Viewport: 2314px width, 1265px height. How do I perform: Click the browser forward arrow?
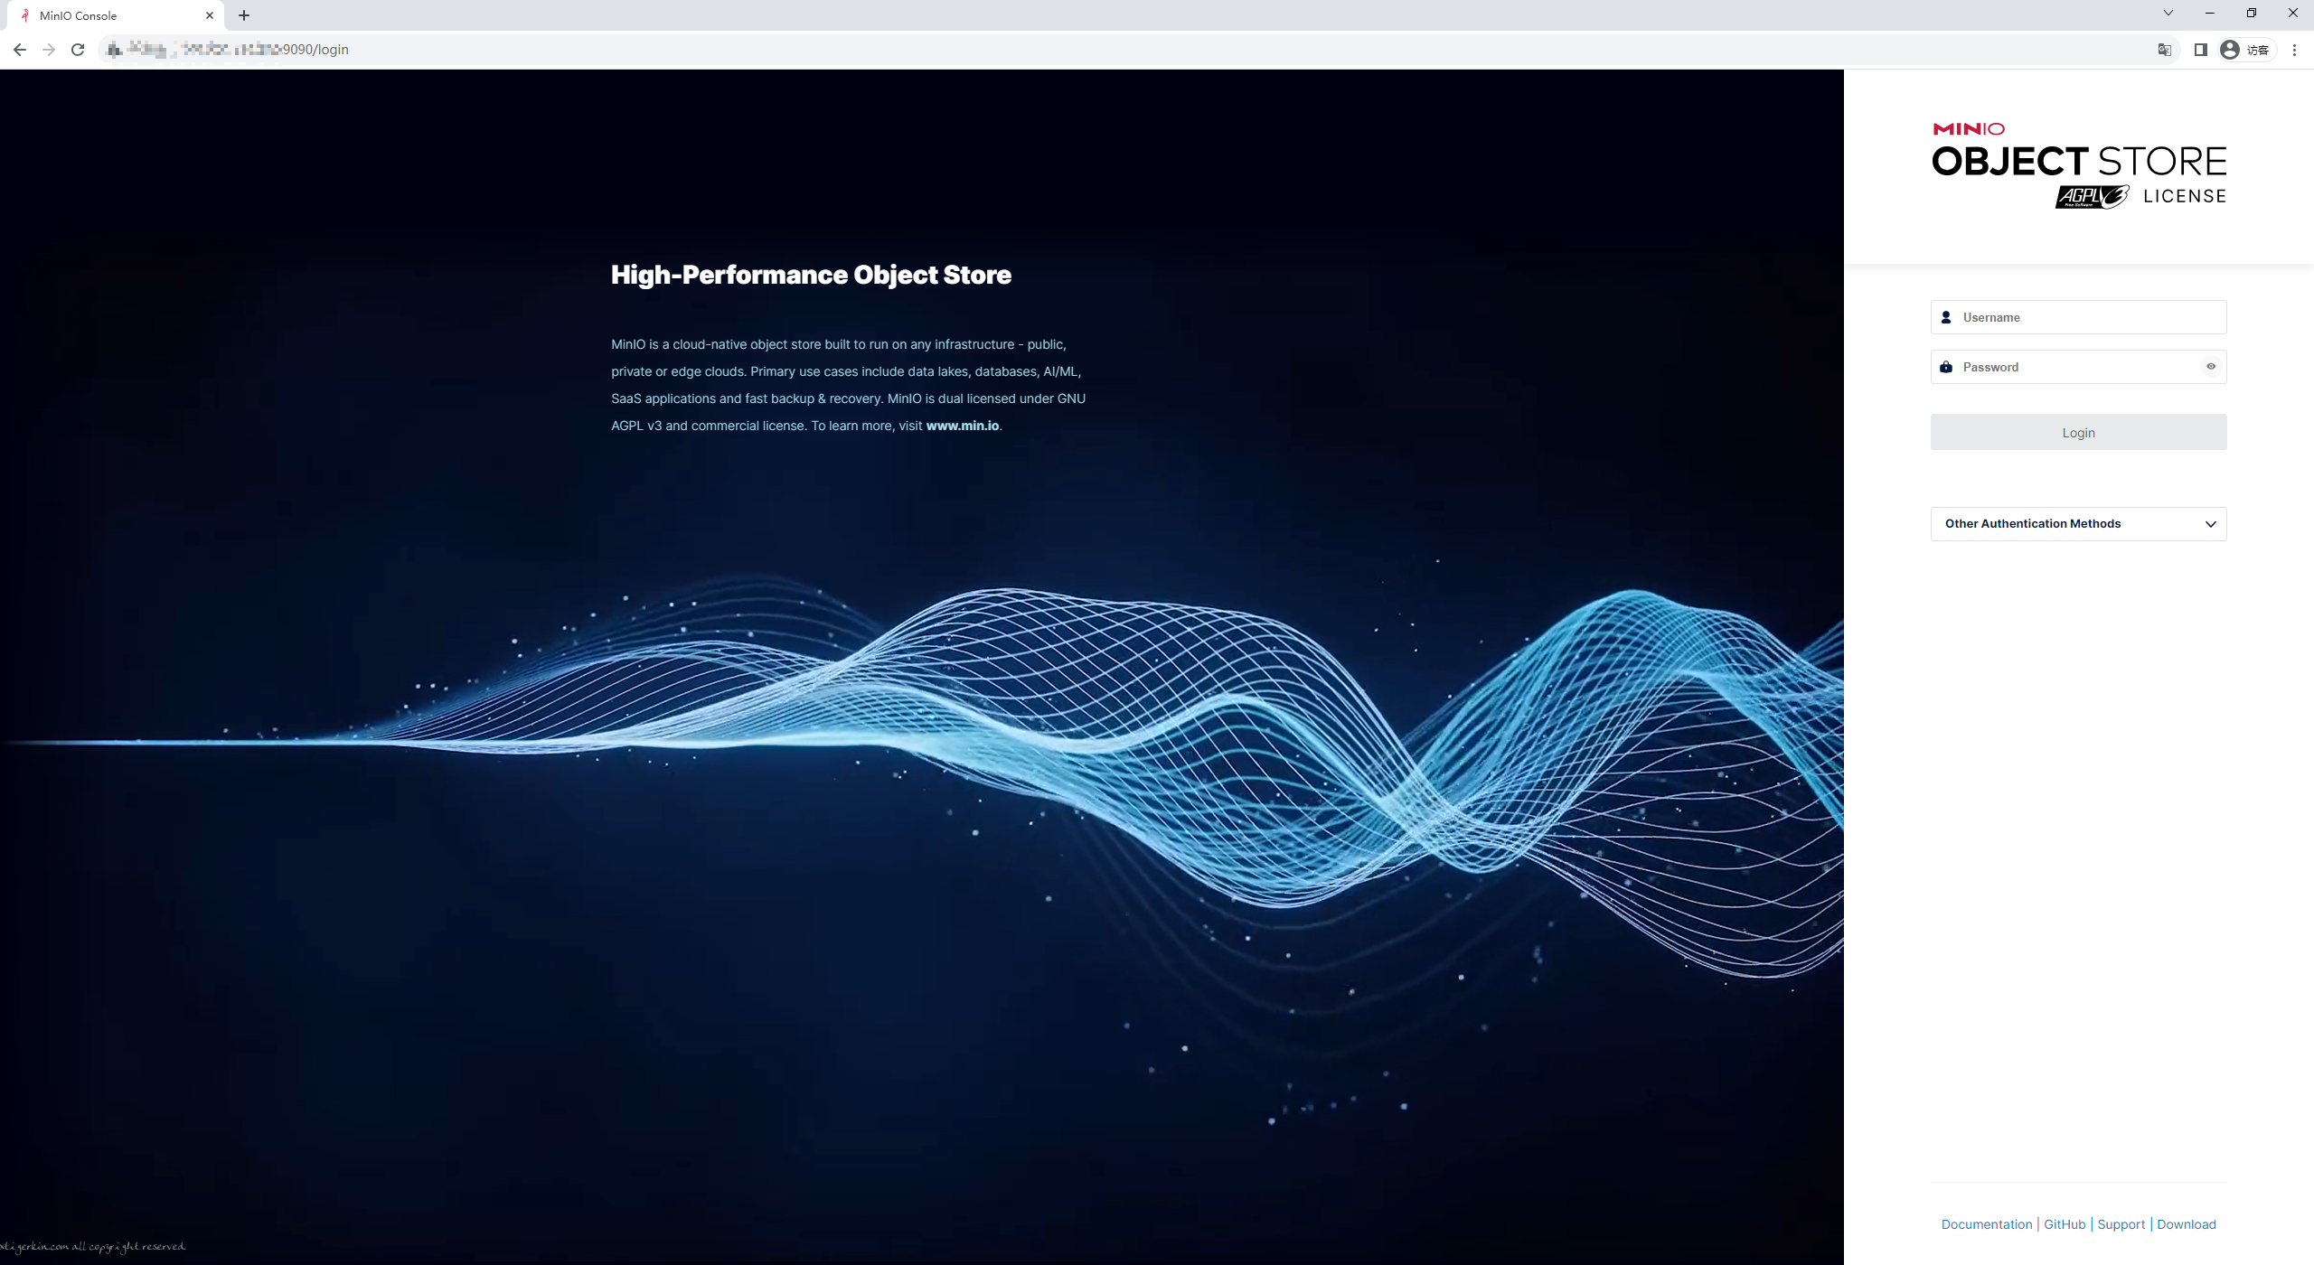[49, 50]
